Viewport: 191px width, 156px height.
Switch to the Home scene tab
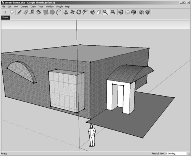[x=5, y=17]
